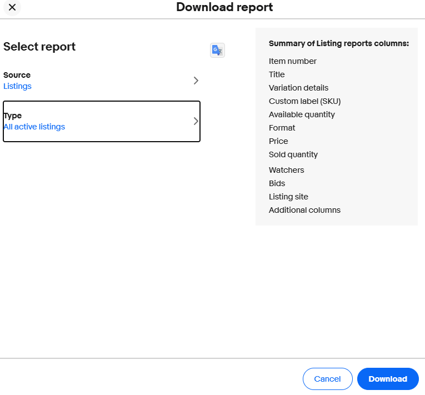This screenshot has height=395, width=425.
Task: Click Custom label (SKU) entry
Action: click(304, 101)
